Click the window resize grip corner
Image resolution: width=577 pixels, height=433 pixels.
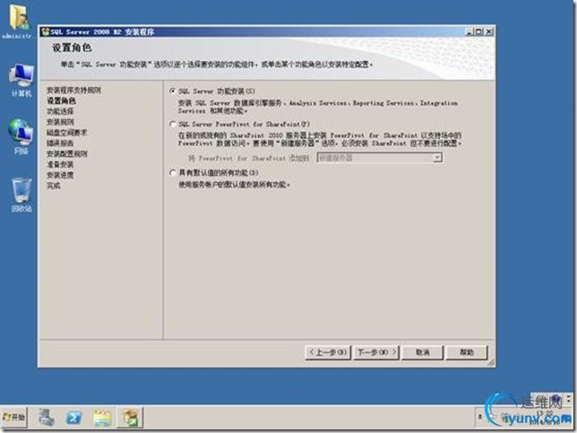tap(491, 363)
